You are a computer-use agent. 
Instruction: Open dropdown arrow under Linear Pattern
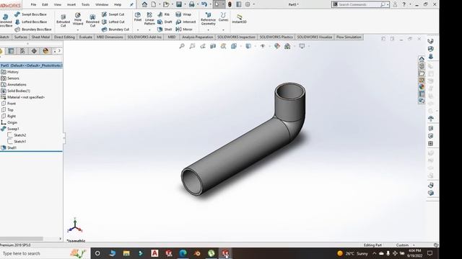coord(149,30)
